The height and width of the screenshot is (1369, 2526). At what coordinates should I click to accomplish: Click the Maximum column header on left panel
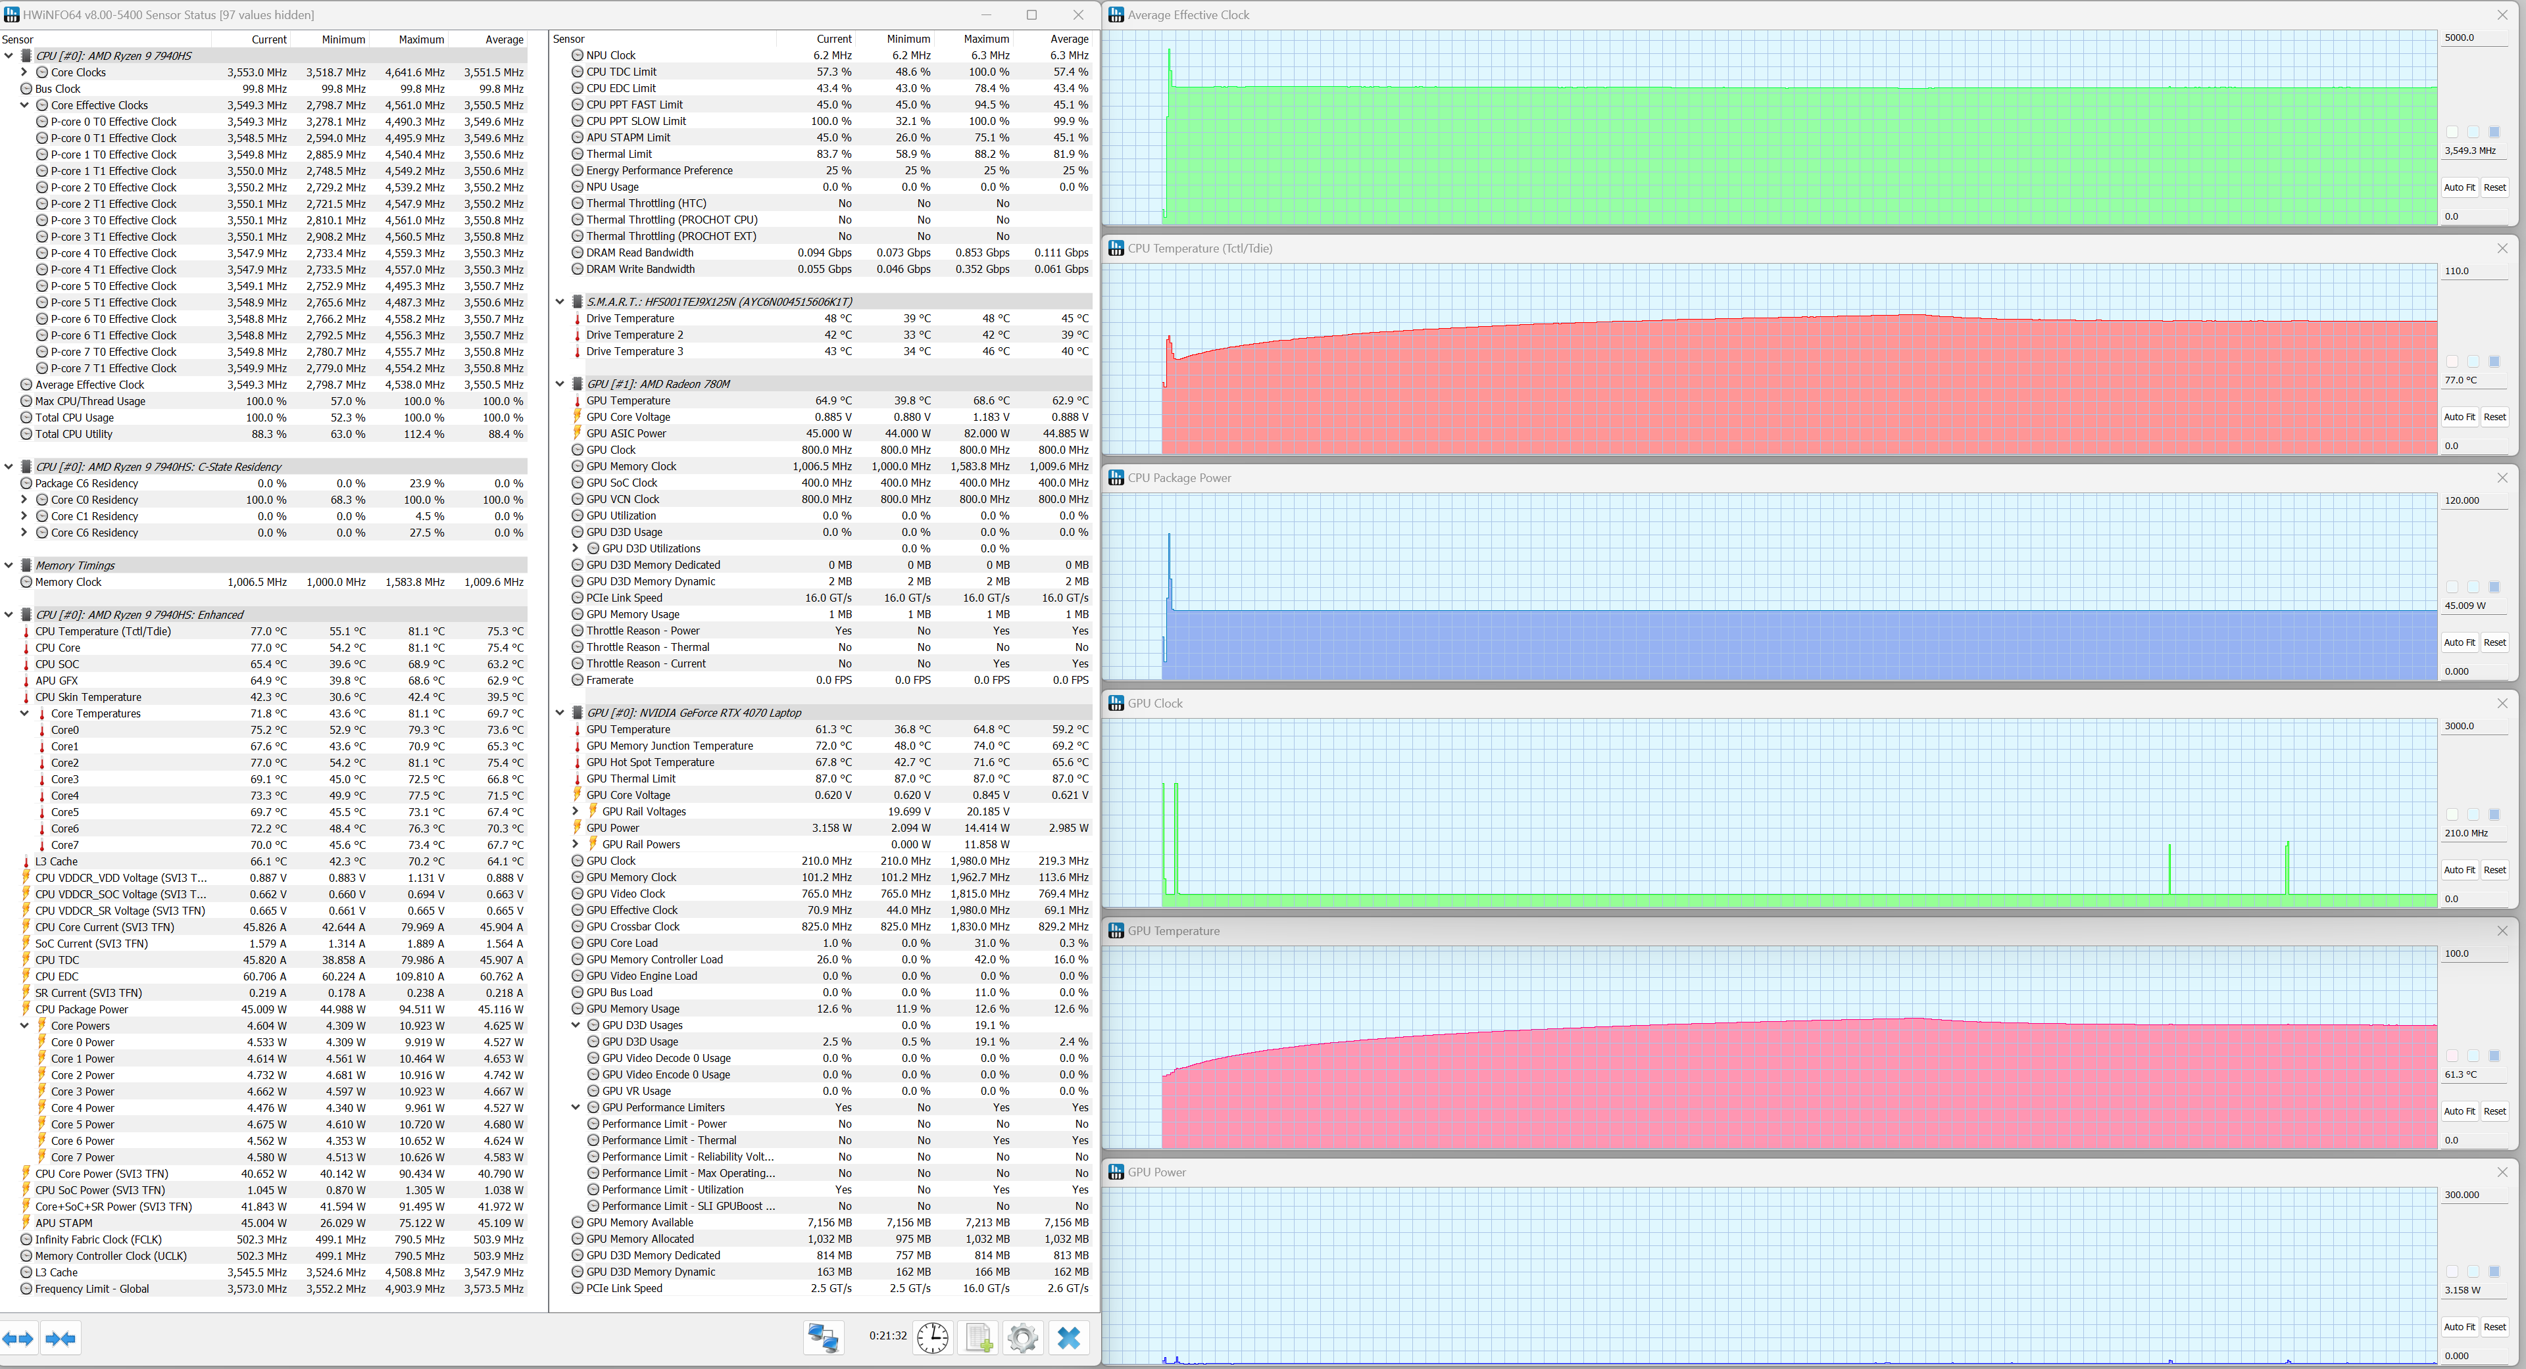click(x=421, y=39)
